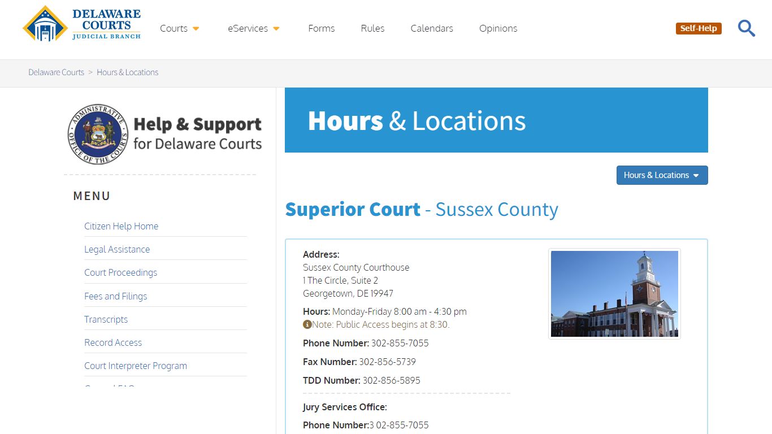This screenshot has height=434, width=772.
Task: Go to Delaware Courts breadcrumb link
Action: tap(56, 72)
